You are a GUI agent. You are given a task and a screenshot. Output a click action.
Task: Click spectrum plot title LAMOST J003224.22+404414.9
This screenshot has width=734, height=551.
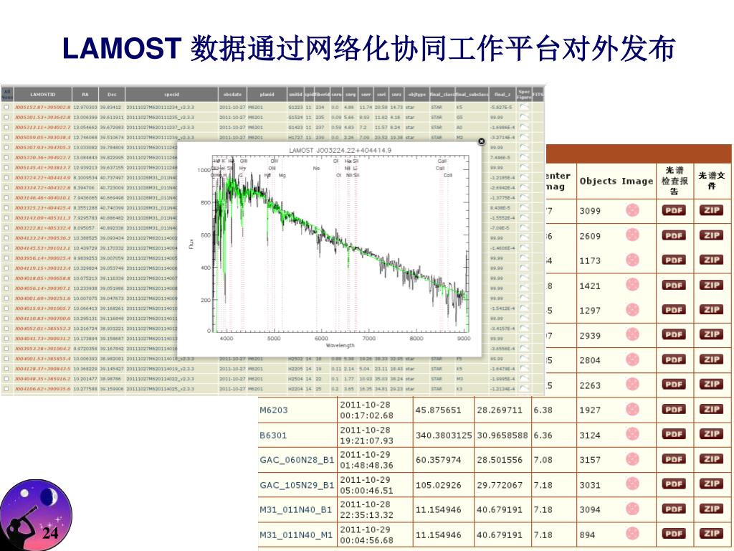coord(340,151)
